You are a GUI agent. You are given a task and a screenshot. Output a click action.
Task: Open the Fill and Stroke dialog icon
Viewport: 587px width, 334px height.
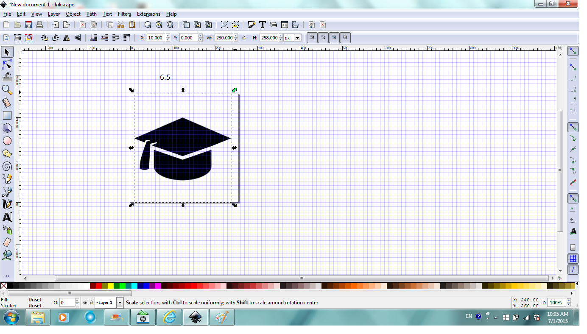[x=252, y=25]
